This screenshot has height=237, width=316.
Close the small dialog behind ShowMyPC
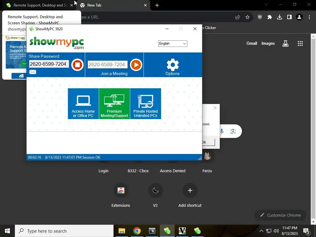point(215,108)
